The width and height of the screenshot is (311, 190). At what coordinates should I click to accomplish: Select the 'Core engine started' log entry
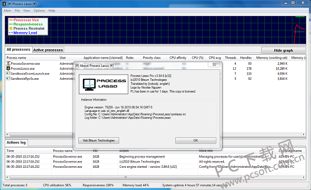[x=148, y=167]
